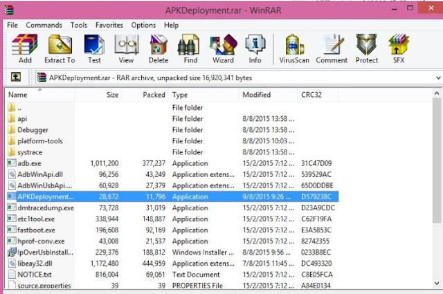Viewport: 443px width, 294px height.
Task: Select the api folder icon
Action: pos(12,118)
